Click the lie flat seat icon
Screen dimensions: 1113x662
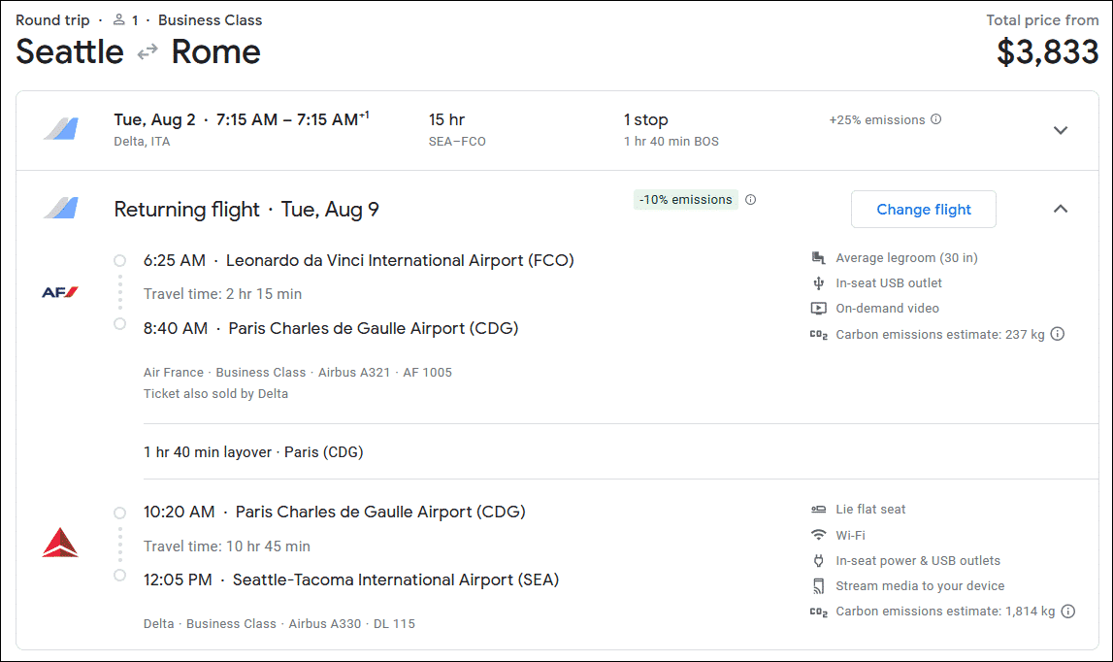[818, 510]
